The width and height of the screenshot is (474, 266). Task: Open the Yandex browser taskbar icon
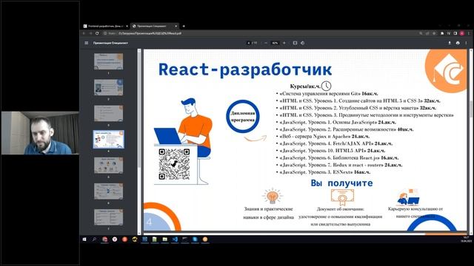(x=115, y=239)
